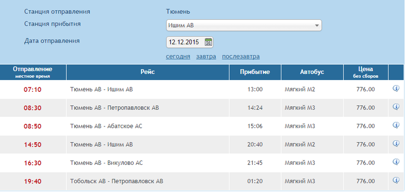Viewport: 406px width, 194px height.
Task: Select the 07:10 departure time
Action: click(33, 90)
